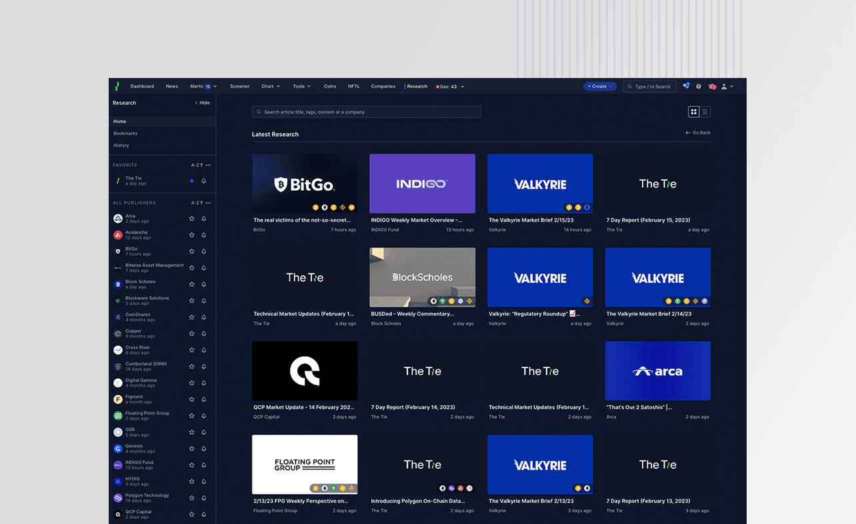Image resolution: width=856 pixels, height=524 pixels.
Task: Sort All Publishers list A-Z
Action: click(x=196, y=203)
